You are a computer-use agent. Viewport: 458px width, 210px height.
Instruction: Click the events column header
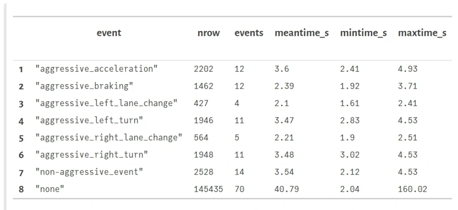click(x=249, y=33)
